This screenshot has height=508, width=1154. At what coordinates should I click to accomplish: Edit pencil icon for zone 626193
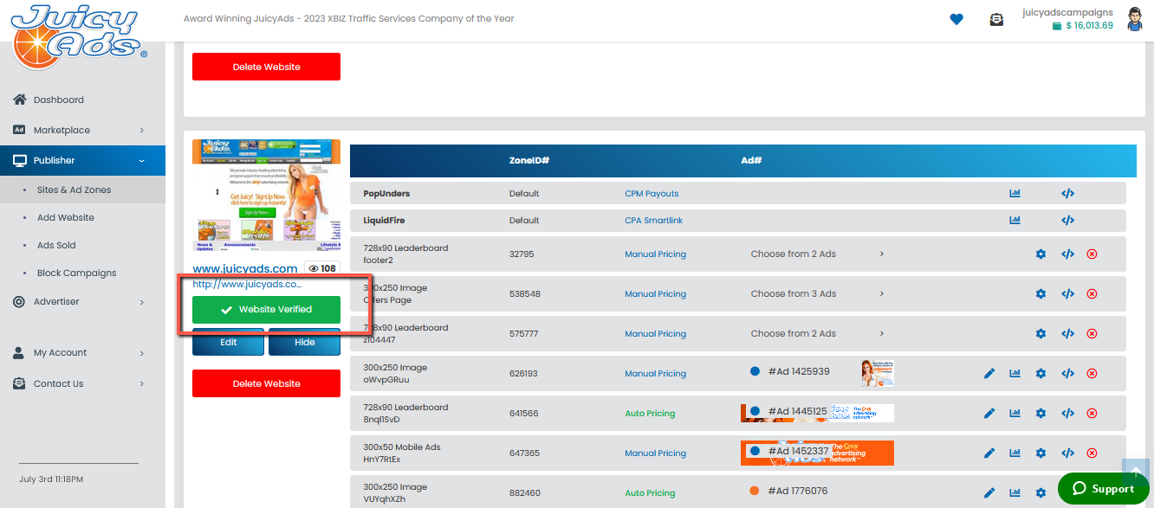click(989, 374)
